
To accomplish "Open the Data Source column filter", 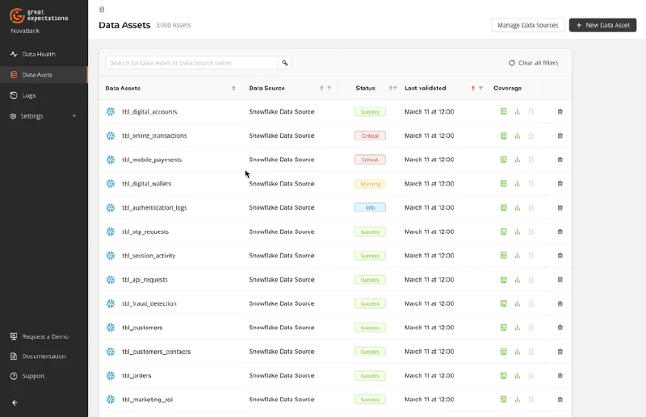I will tap(329, 88).
